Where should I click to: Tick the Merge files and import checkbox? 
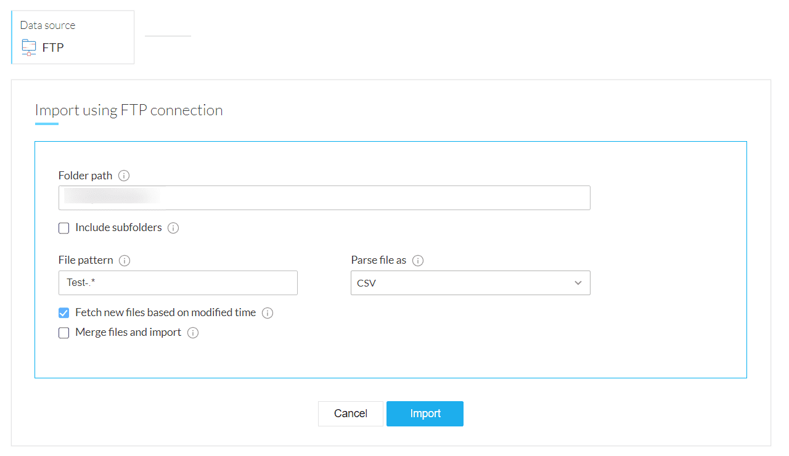[64, 333]
